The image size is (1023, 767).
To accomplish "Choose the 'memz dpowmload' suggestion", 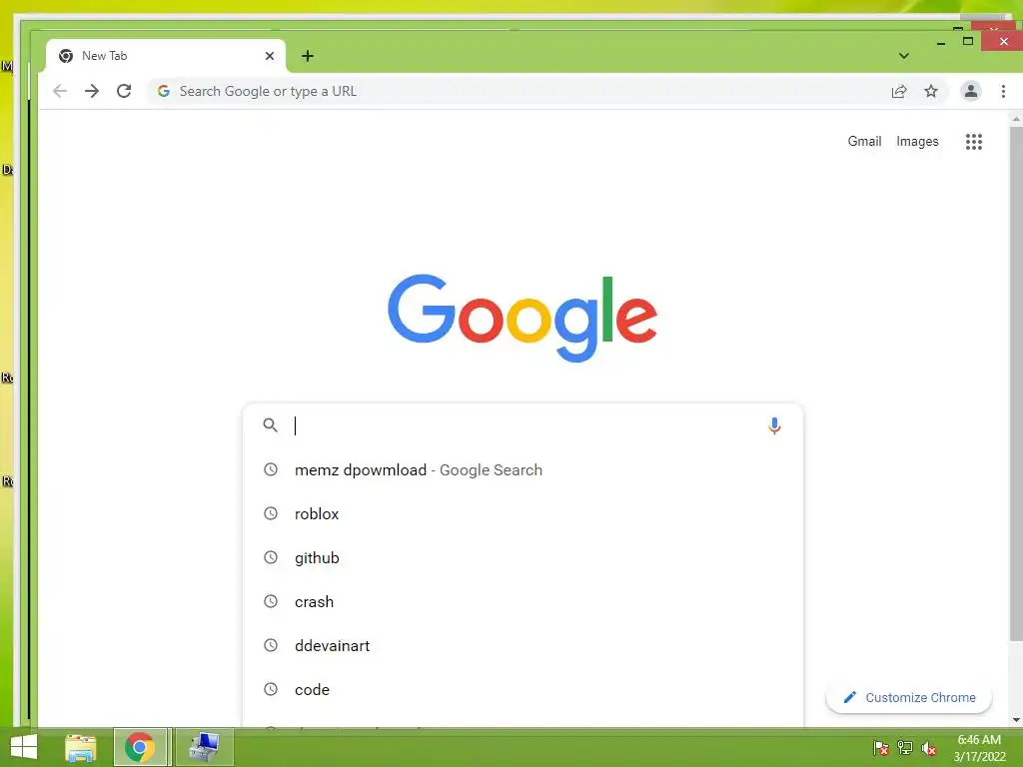I will (522, 470).
